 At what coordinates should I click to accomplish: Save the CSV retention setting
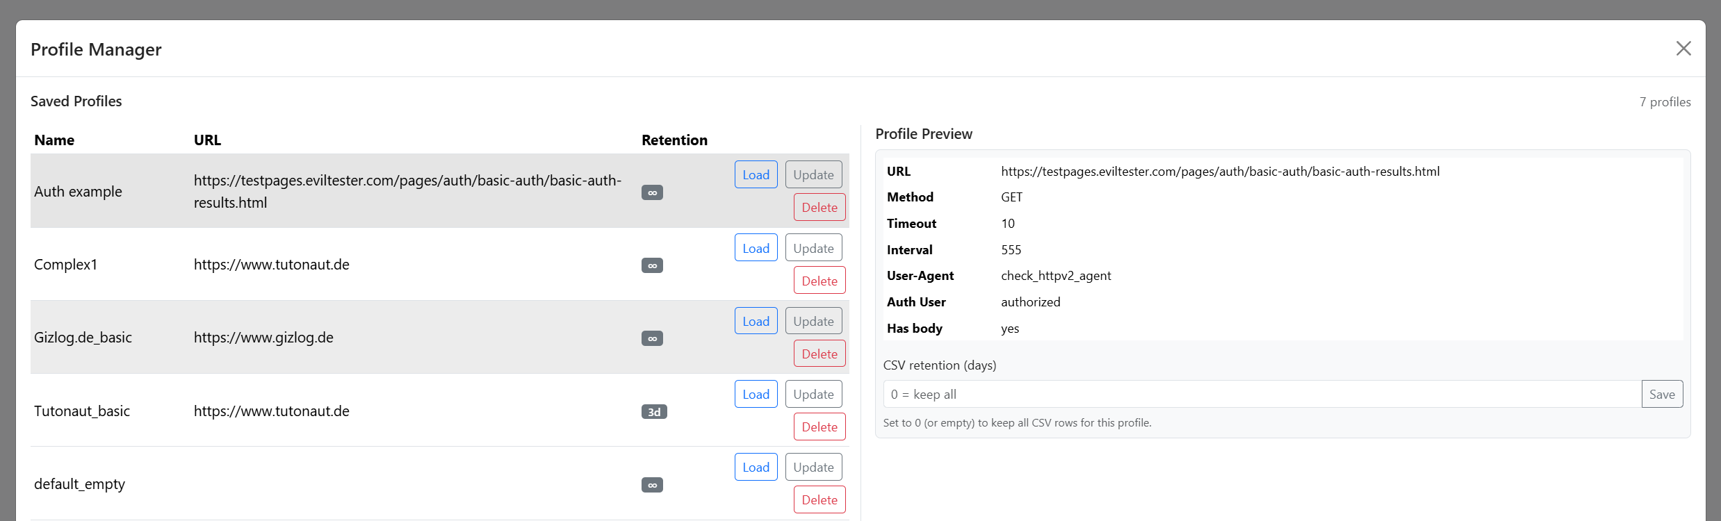point(1662,394)
